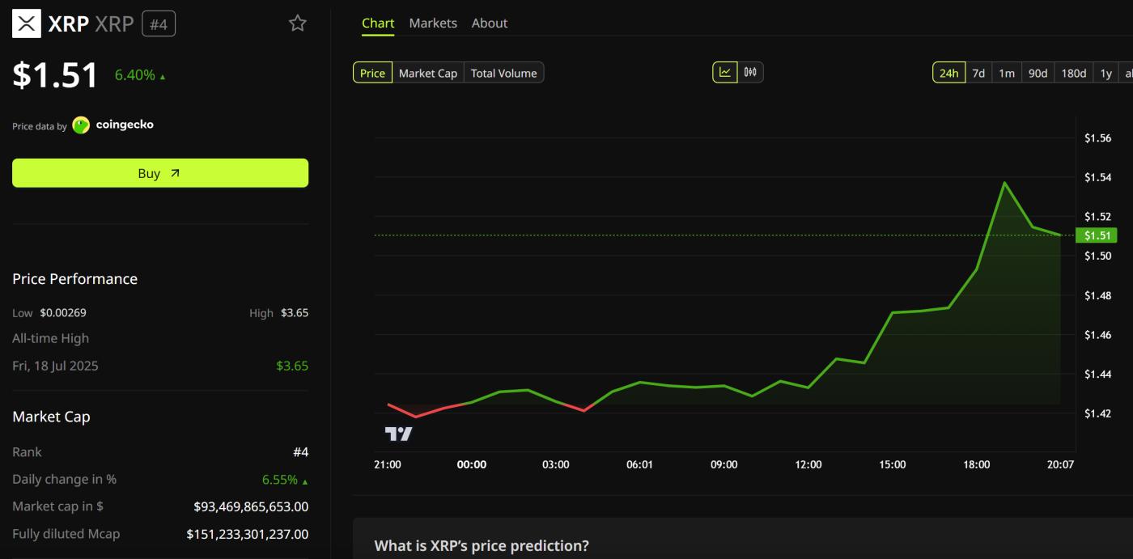Click the market cap value $93,469,865,653.00

(x=251, y=506)
